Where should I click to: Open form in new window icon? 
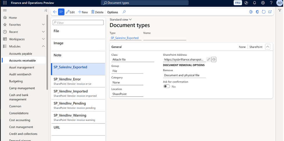(270, 12)
